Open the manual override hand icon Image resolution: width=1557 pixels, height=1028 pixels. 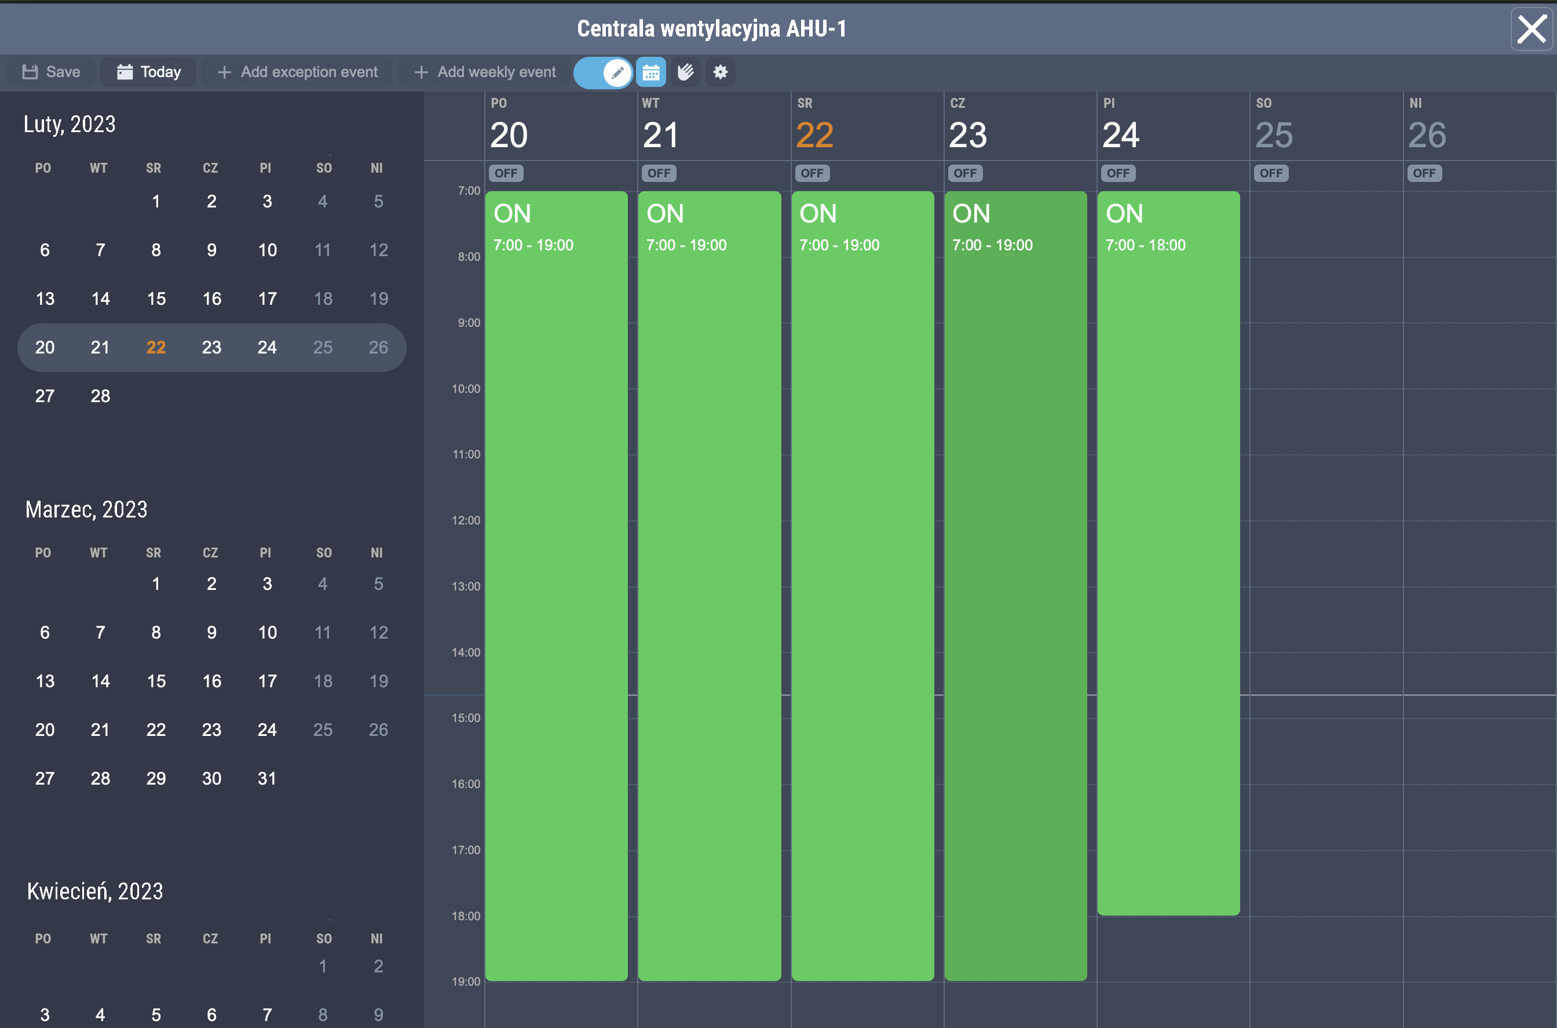click(685, 72)
